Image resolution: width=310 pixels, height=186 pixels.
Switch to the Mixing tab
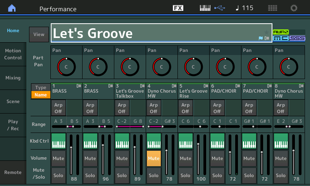[13, 78]
